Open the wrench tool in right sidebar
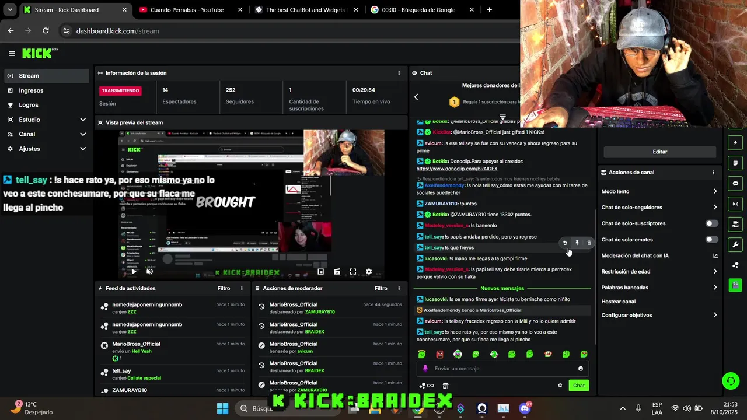The width and height of the screenshot is (747, 420). [735, 245]
